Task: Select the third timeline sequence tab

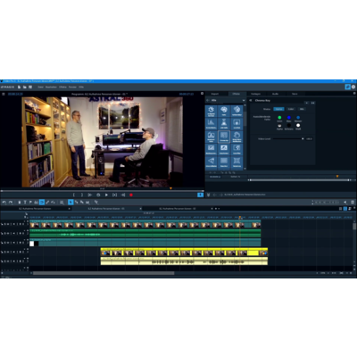Action: [178, 209]
